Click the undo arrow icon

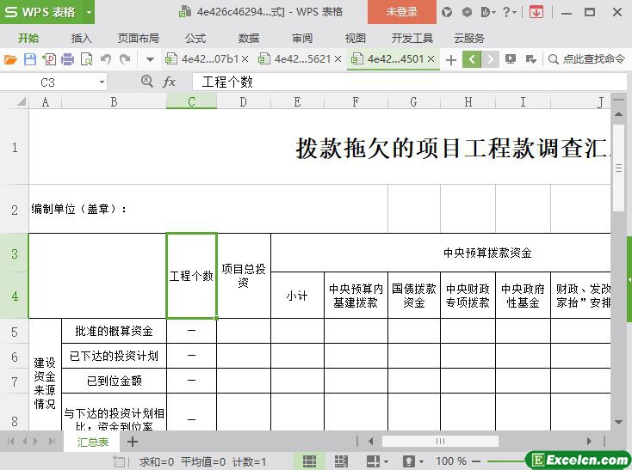[105, 59]
